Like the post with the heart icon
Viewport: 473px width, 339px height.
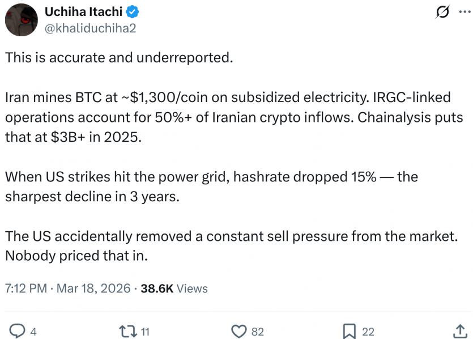click(x=240, y=331)
